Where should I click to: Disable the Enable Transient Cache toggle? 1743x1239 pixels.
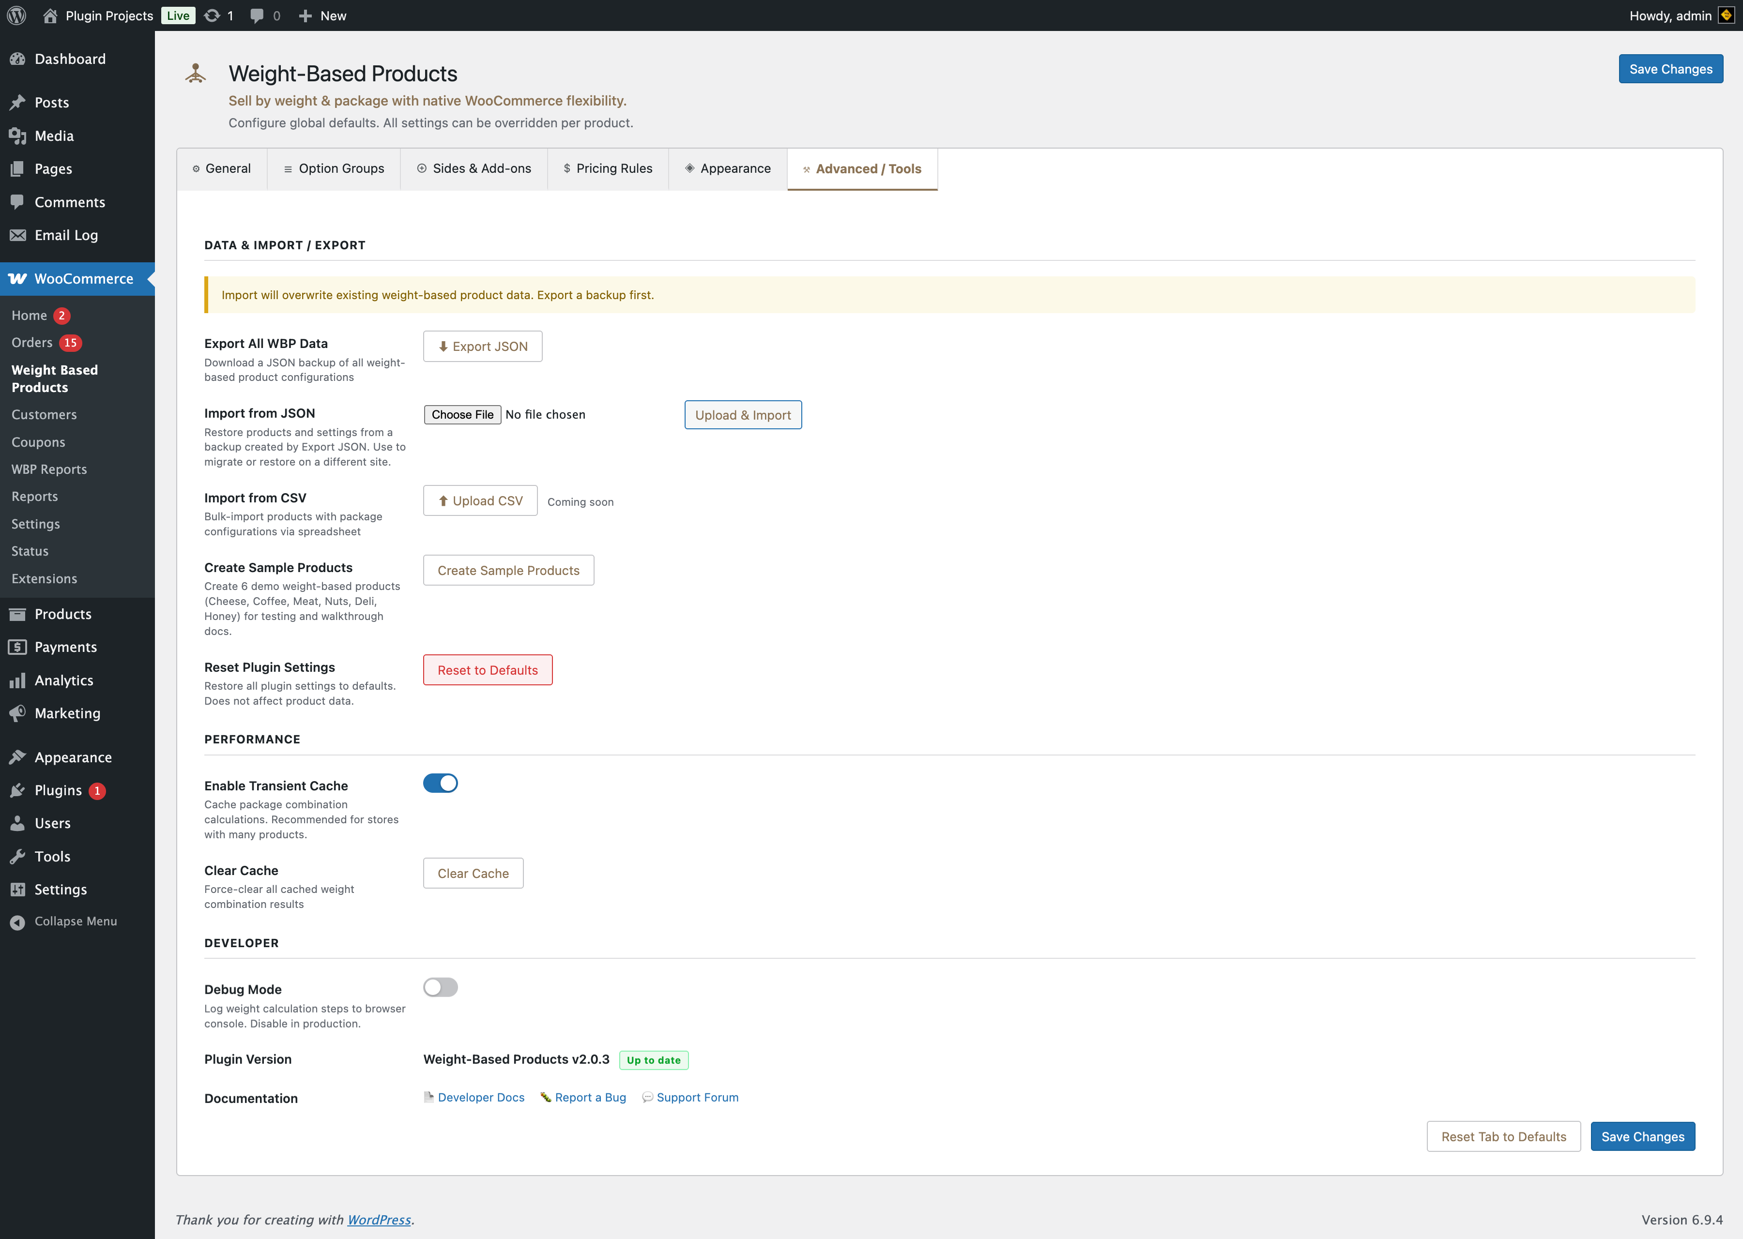[x=440, y=783]
